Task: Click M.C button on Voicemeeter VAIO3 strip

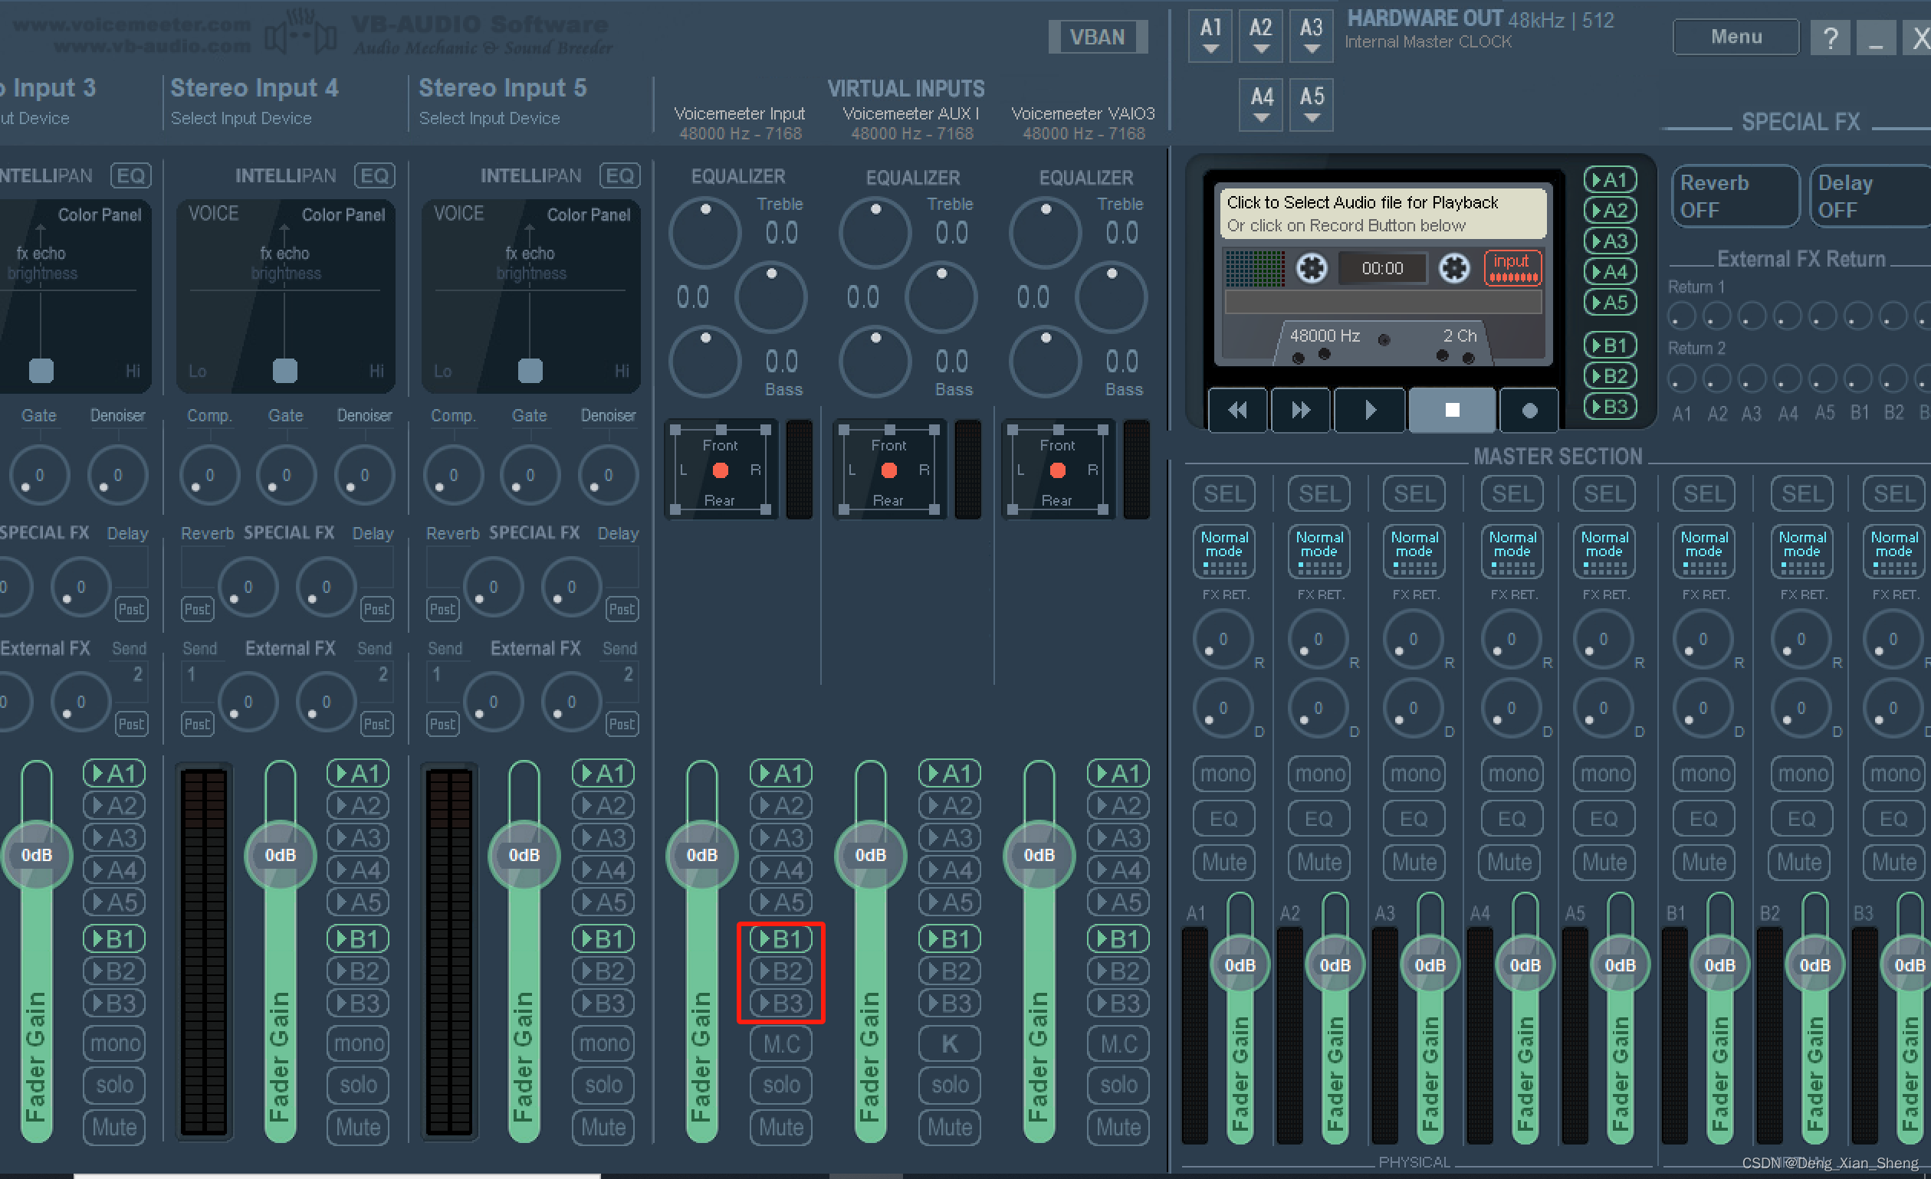Action: pos(1118,1044)
